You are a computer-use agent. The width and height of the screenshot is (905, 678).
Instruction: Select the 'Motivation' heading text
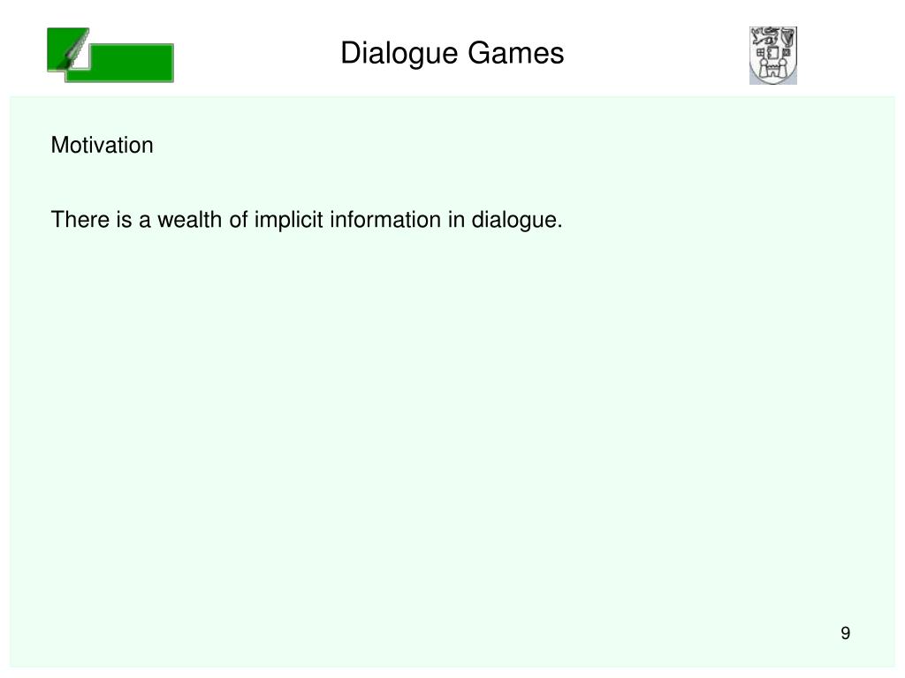tap(103, 146)
